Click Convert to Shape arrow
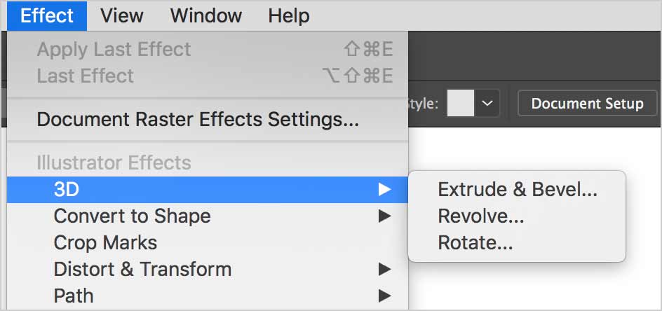The width and height of the screenshot is (662, 311). point(384,216)
